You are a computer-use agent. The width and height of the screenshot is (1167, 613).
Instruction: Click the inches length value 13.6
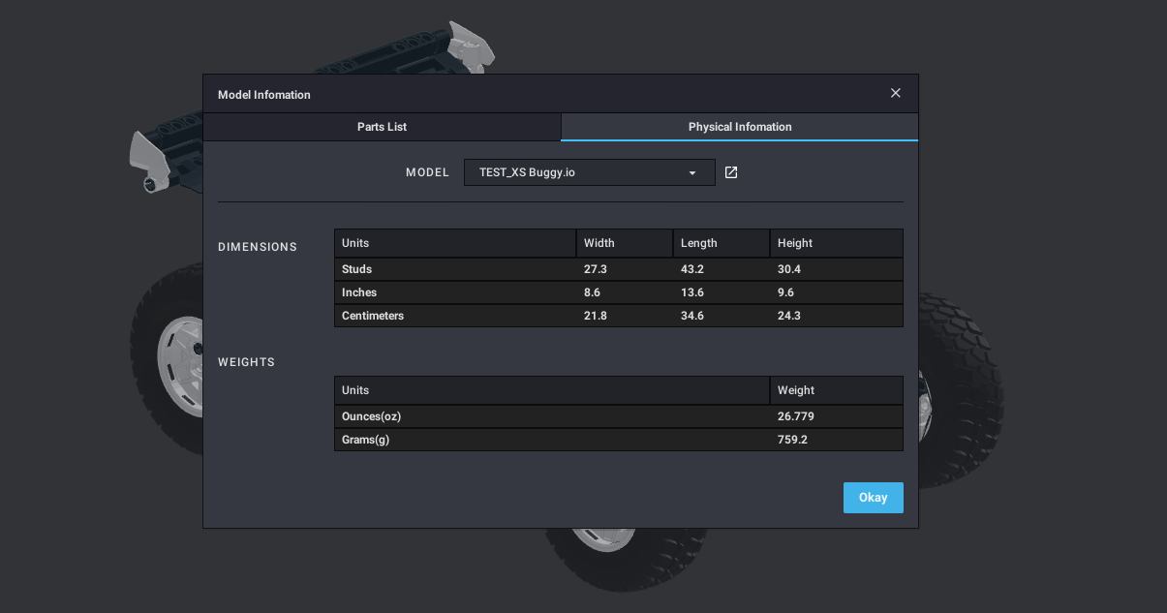pyautogui.click(x=692, y=292)
